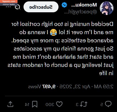
Task: Click the faponic.com watermark label
Action: (9, 1)
